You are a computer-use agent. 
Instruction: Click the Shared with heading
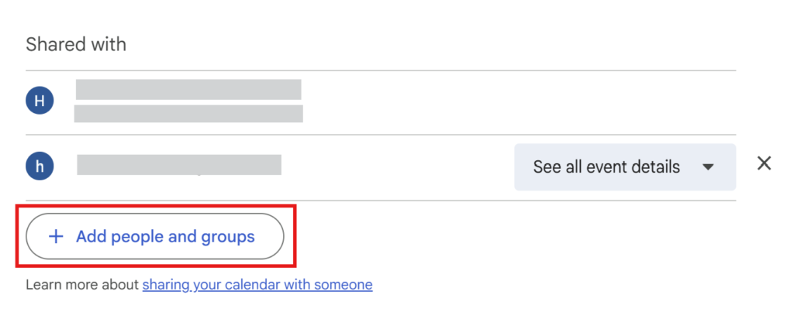[x=76, y=44]
